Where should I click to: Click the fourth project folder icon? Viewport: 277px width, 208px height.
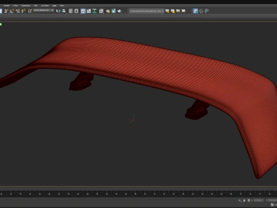point(184,11)
